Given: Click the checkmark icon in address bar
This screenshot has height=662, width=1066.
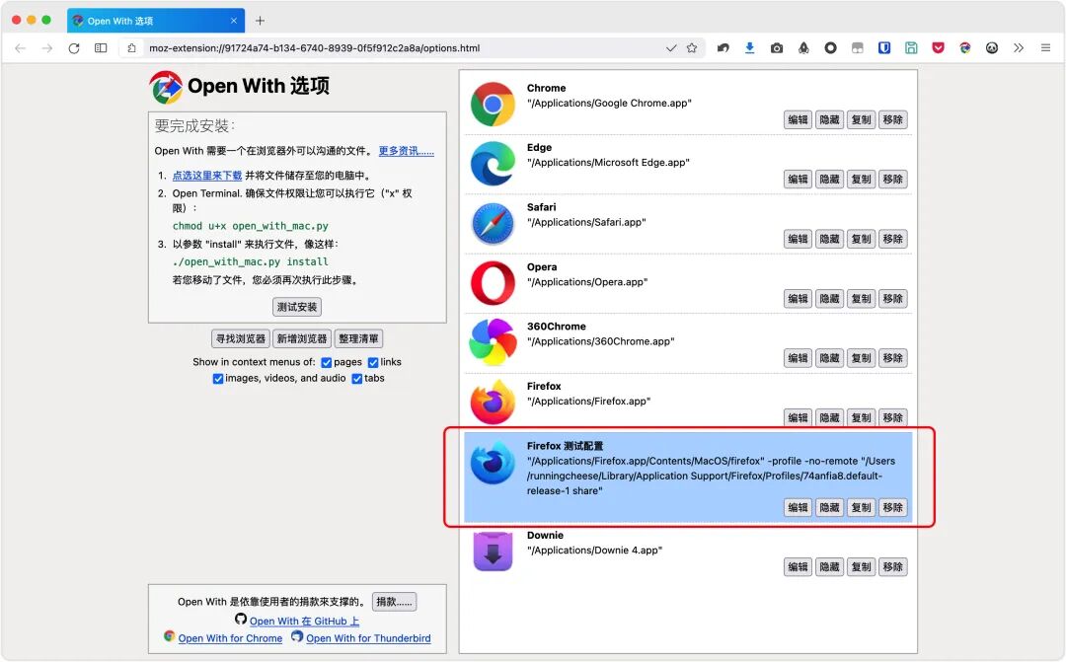Looking at the screenshot, I should (671, 48).
